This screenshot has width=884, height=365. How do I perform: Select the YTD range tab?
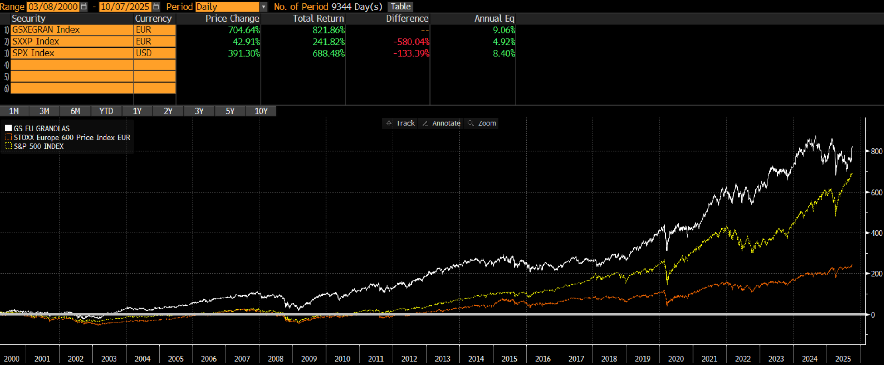click(106, 111)
